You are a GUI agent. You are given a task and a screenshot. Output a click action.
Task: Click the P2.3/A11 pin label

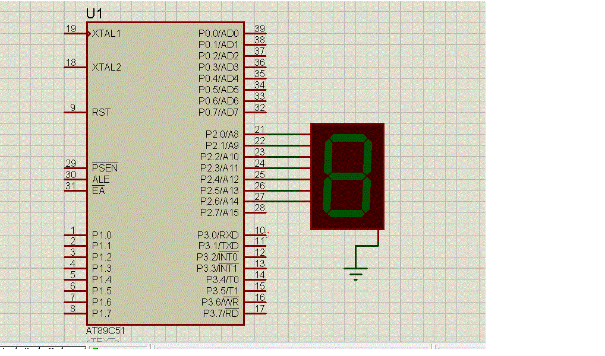[x=219, y=168]
